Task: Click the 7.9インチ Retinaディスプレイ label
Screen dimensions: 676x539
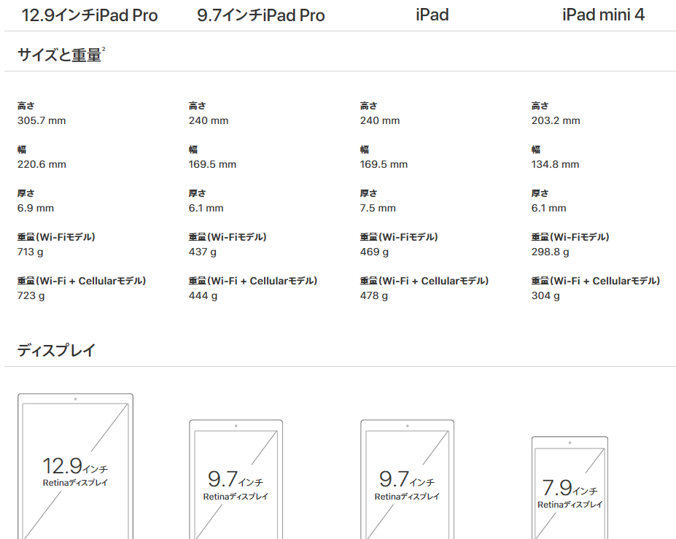Action: [x=570, y=494]
